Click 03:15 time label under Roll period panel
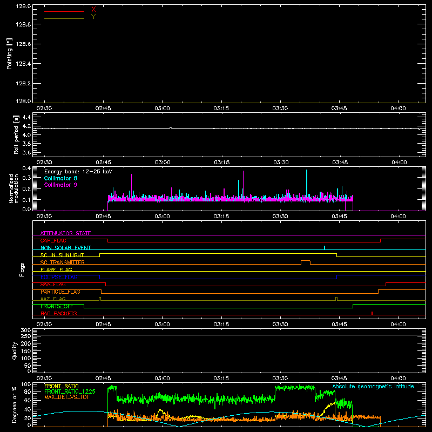Image resolution: width=432 pixels, height=432 pixels. 222,163
